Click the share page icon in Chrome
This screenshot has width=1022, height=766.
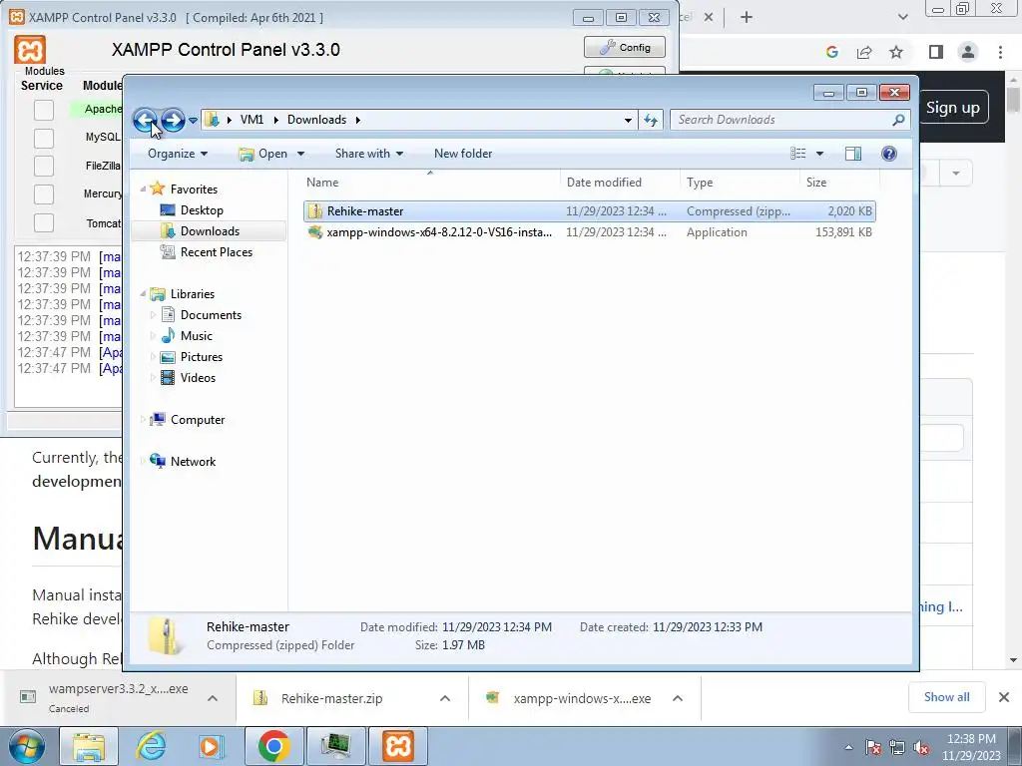864,52
